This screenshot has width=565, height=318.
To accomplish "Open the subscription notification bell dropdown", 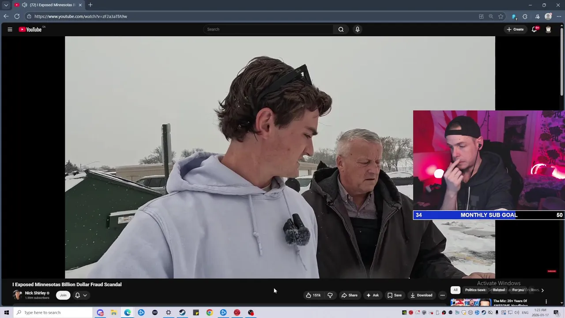I will click(81, 295).
